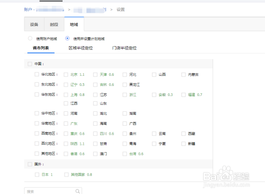
Task: Switch to 门店半径定位 sub-tab
Action: [x=125, y=48]
